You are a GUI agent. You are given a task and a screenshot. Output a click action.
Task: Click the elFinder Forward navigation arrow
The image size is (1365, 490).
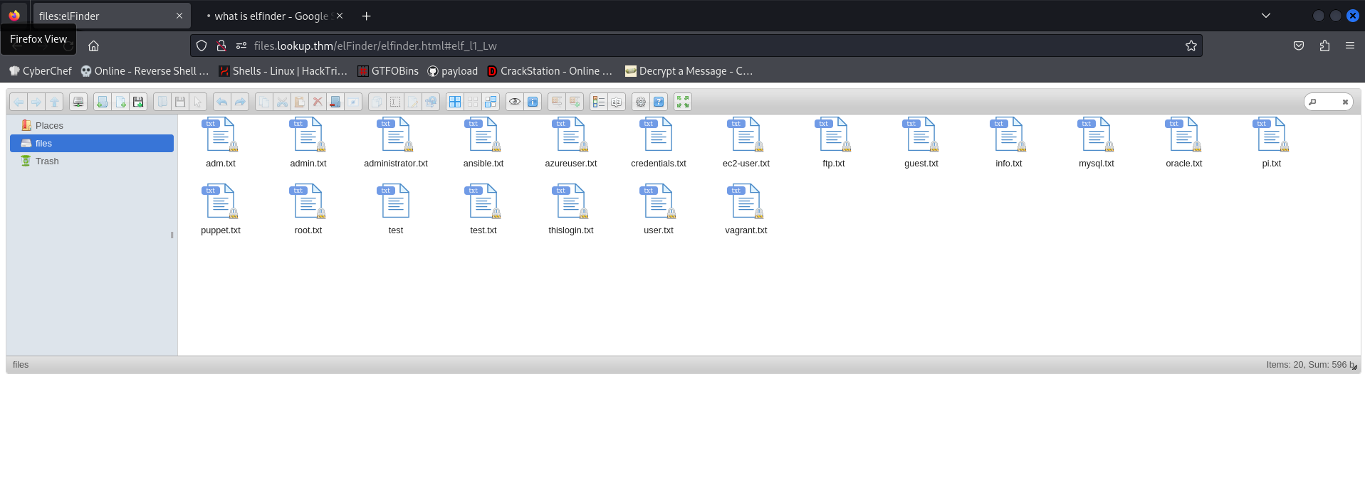coord(36,102)
